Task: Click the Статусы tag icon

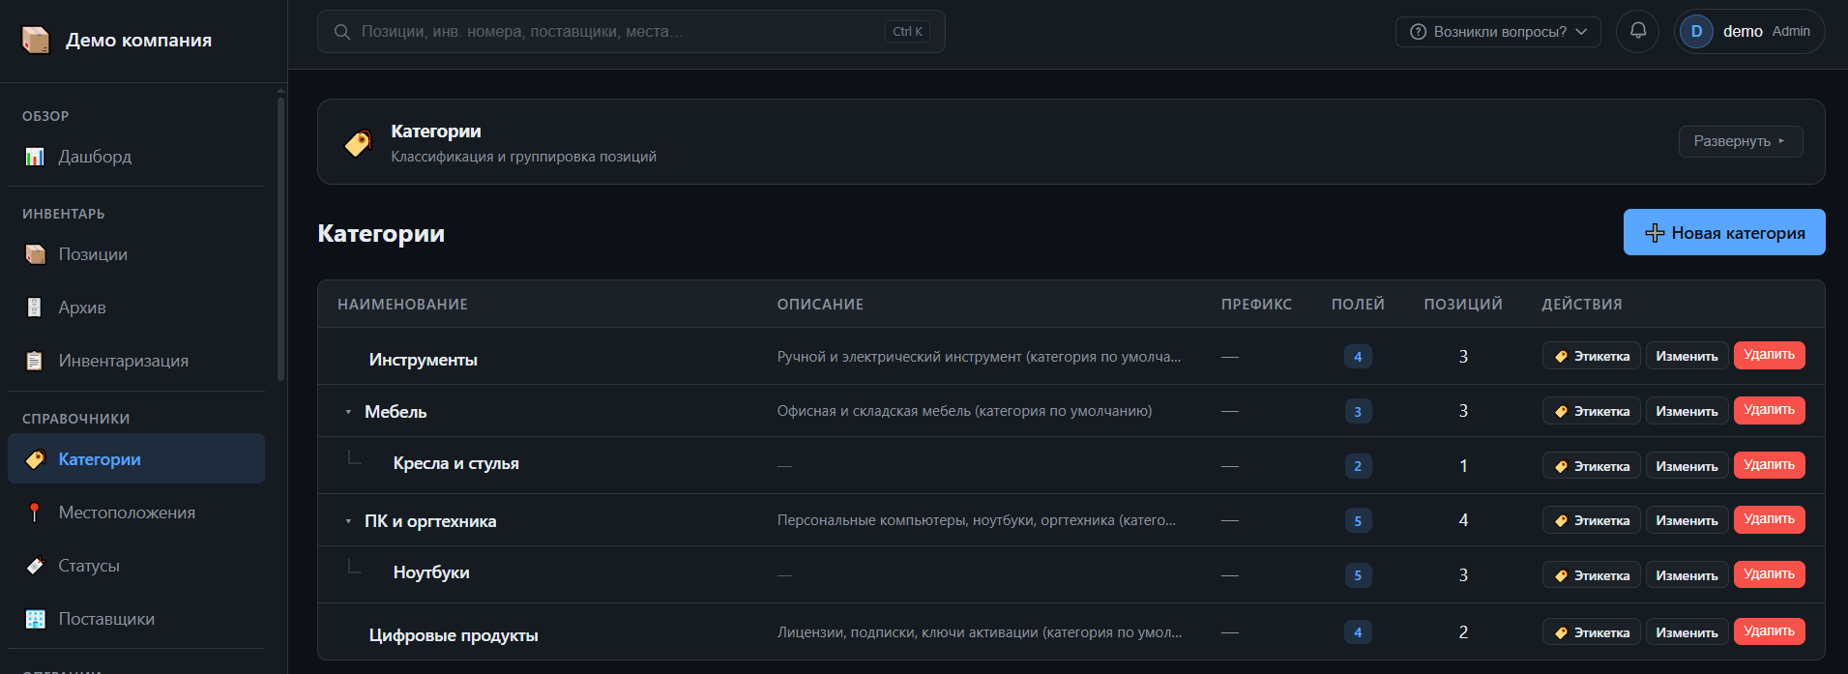Action: (x=35, y=566)
